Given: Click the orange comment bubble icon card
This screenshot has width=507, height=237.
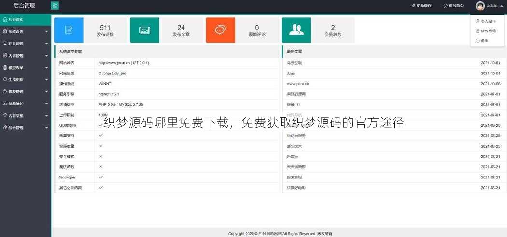Looking at the screenshot, I should (221, 30).
